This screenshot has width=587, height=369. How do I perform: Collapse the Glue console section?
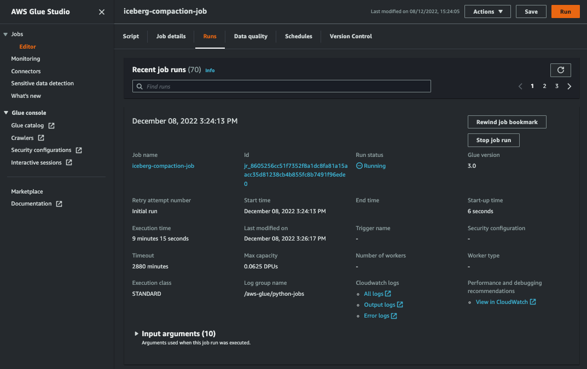click(5, 113)
